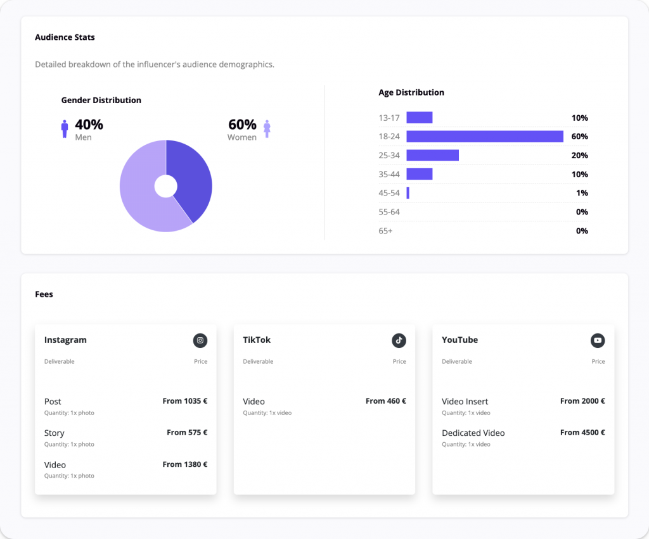Click the Instagram logo icon

(200, 340)
